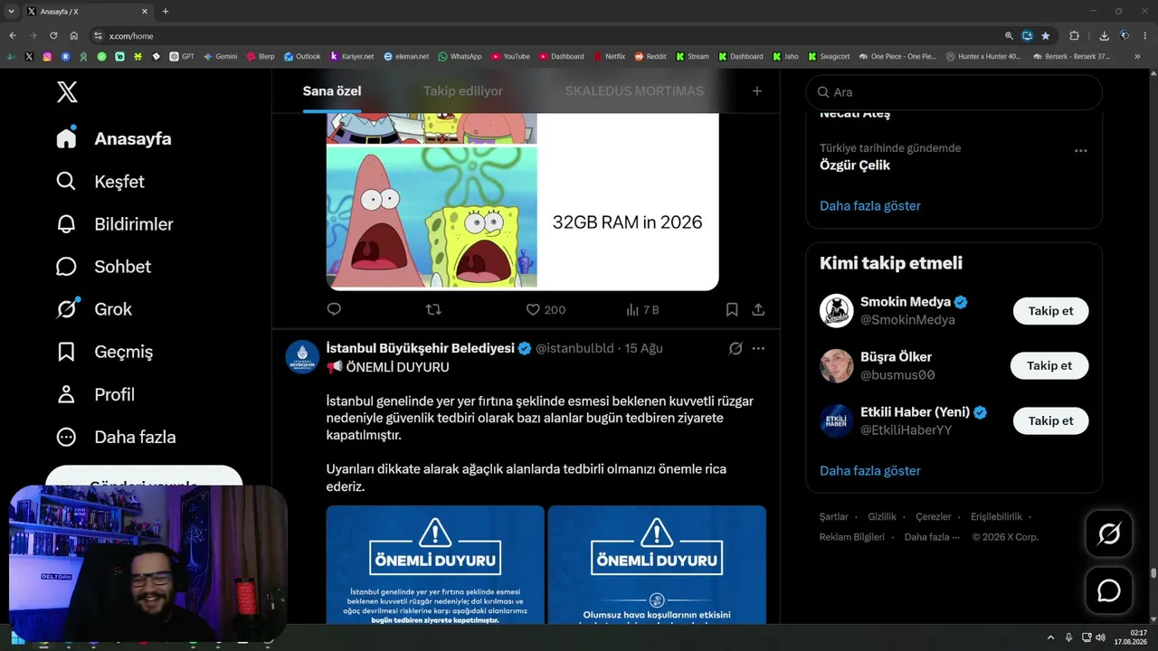Show more trends under Özgür Çelik
This screenshot has width=1158, height=651.
click(x=870, y=205)
